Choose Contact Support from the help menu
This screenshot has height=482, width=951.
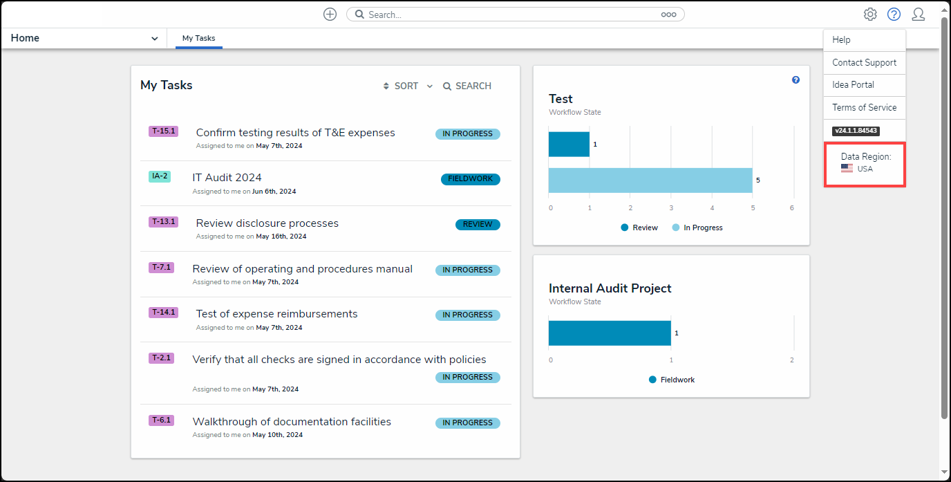[864, 62]
